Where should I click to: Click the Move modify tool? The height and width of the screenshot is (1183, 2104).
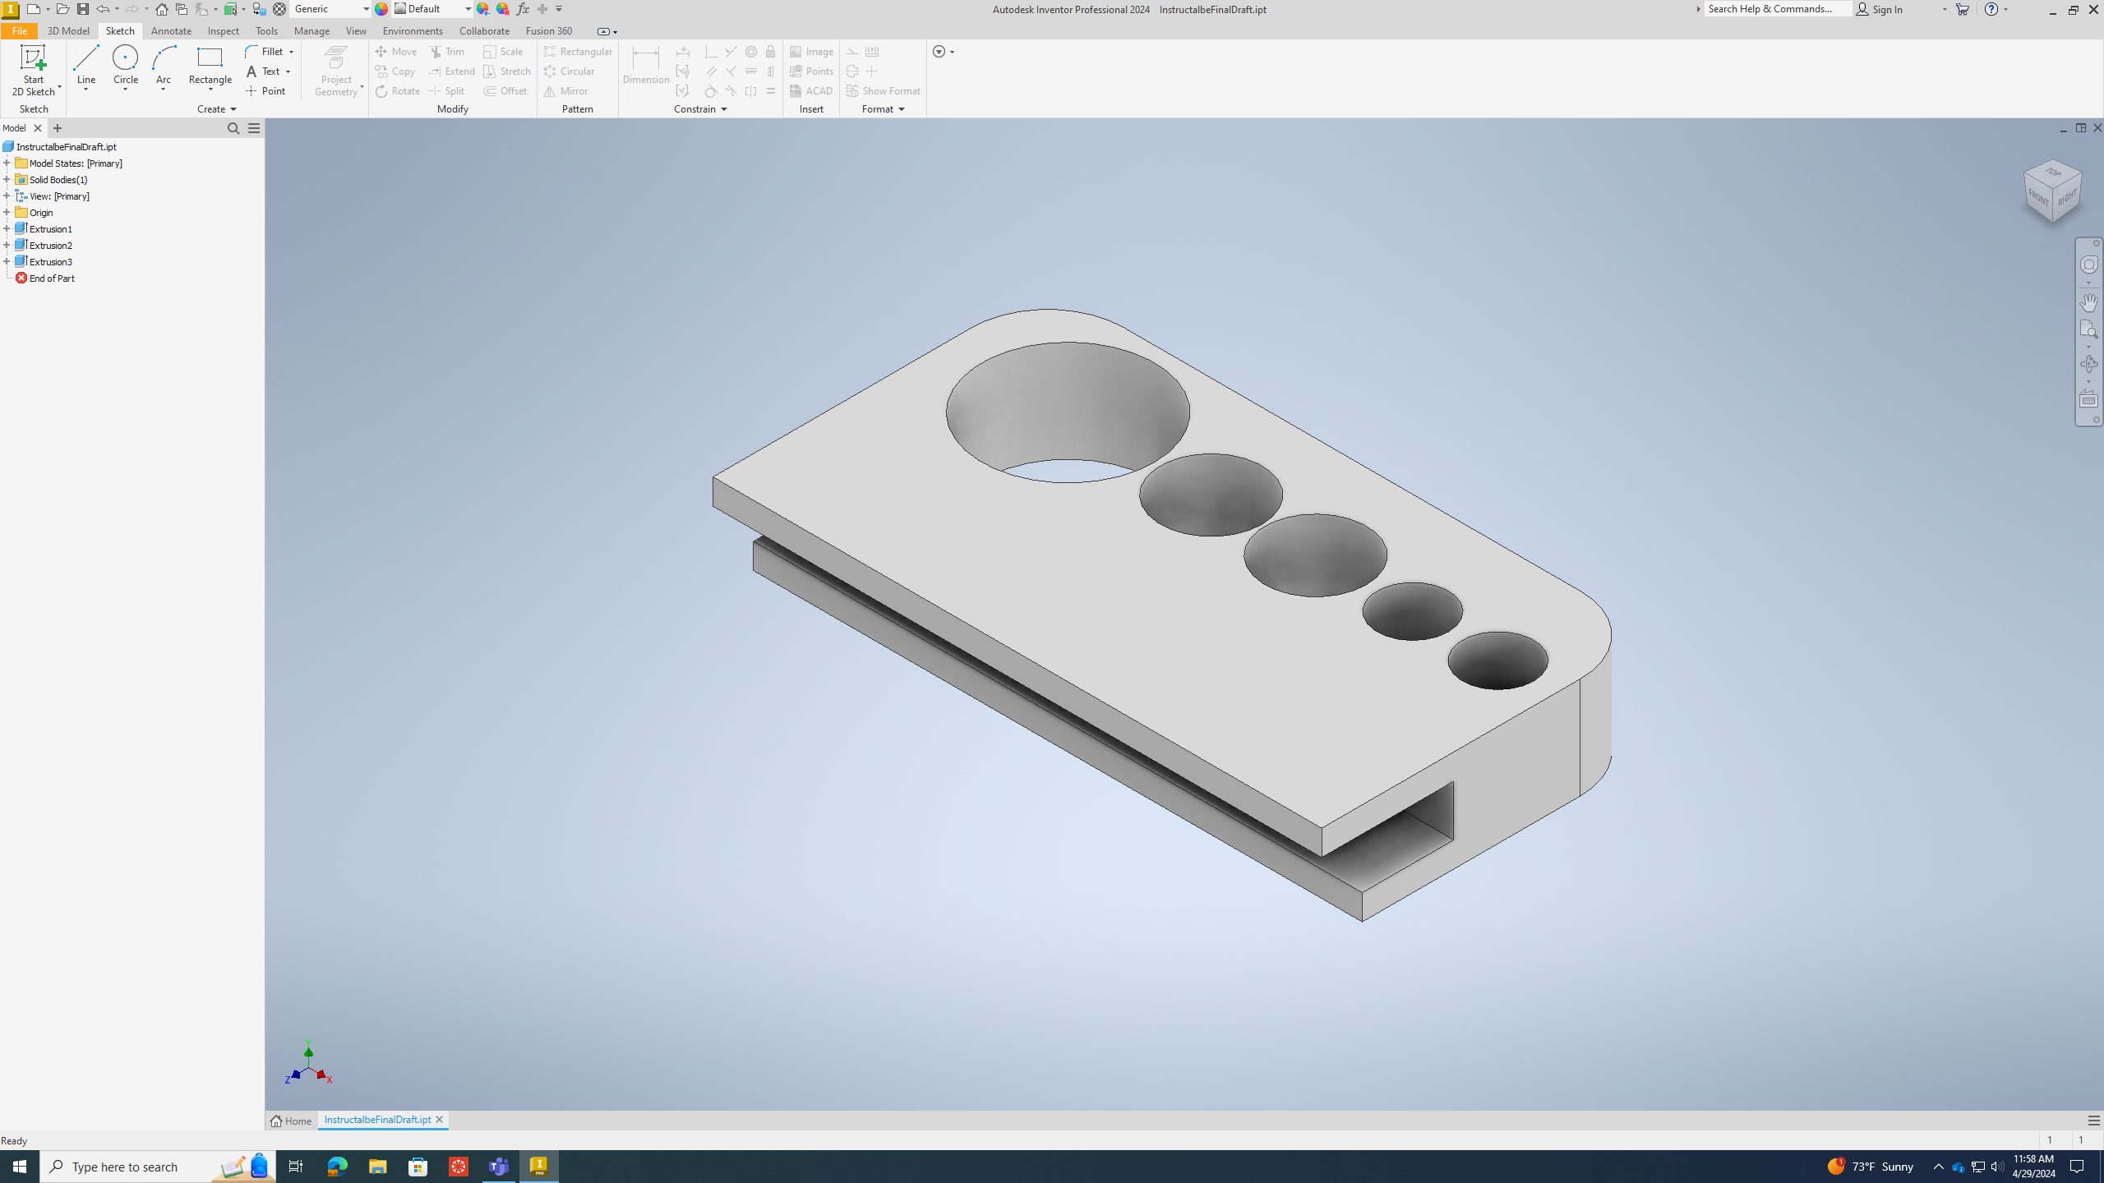click(x=396, y=51)
